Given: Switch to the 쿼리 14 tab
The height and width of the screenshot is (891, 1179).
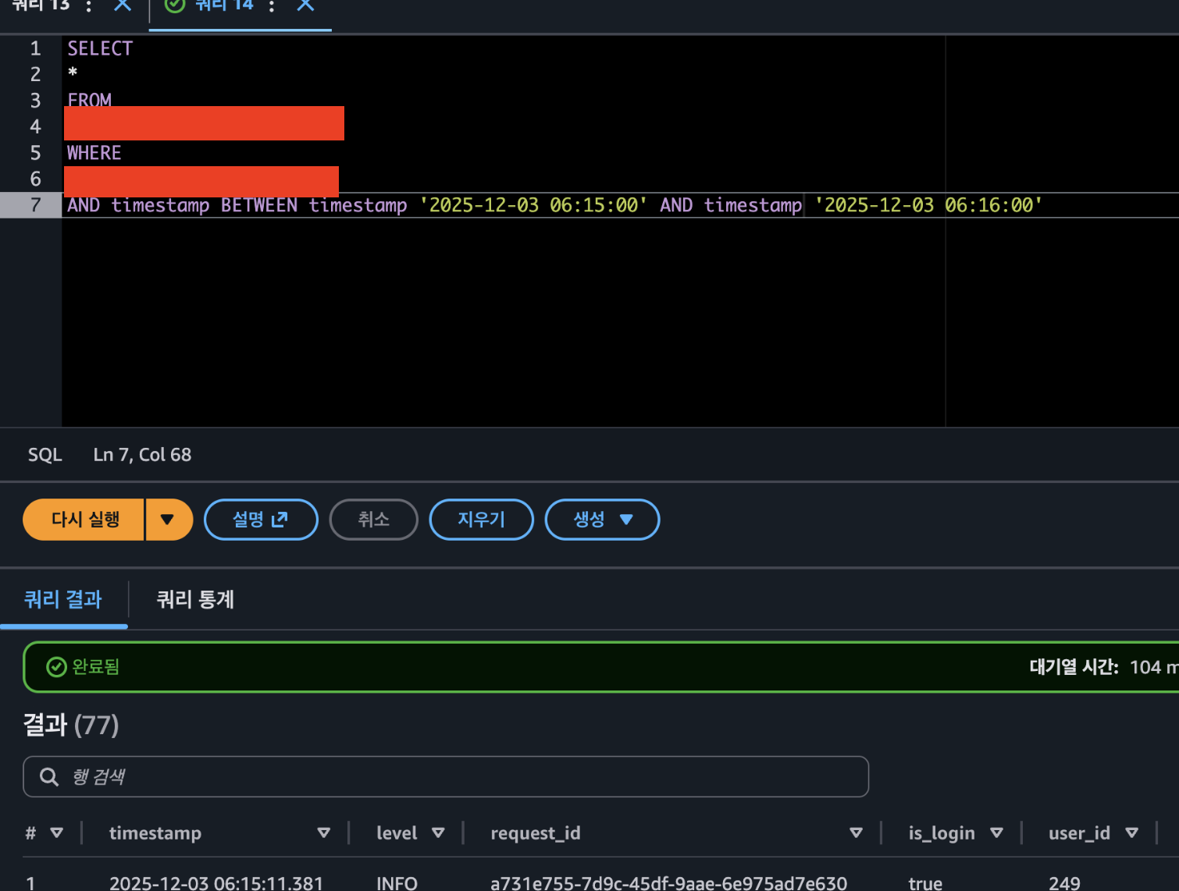Looking at the screenshot, I should click(x=224, y=5).
